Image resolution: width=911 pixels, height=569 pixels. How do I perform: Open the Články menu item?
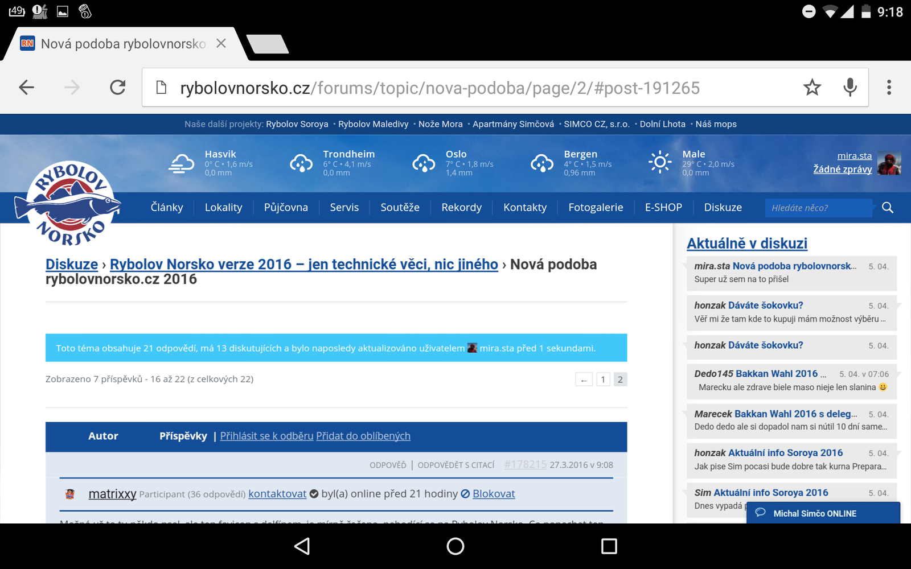click(167, 208)
